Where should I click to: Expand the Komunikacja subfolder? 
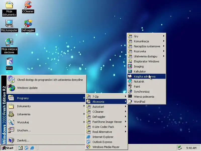146,41
